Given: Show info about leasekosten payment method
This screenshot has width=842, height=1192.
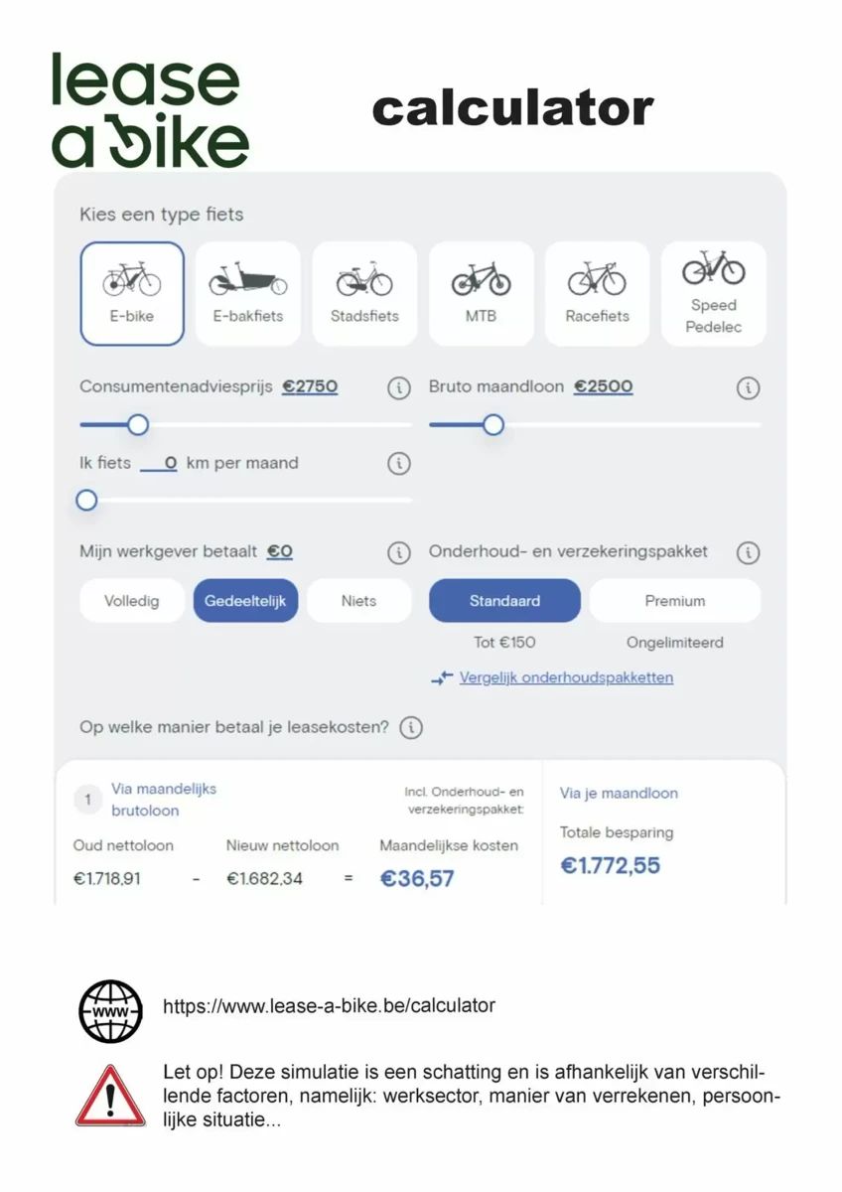Looking at the screenshot, I should pyautogui.click(x=411, y=728).
